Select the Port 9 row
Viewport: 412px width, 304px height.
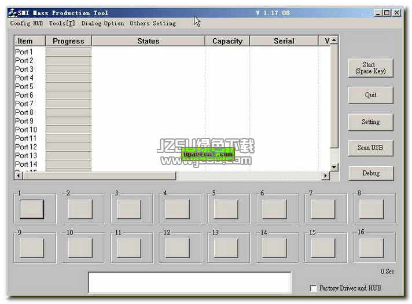click(x=172, y=121)
